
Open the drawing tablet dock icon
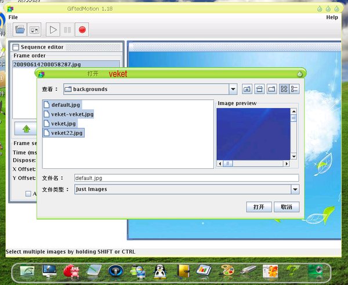coord(93,271)
